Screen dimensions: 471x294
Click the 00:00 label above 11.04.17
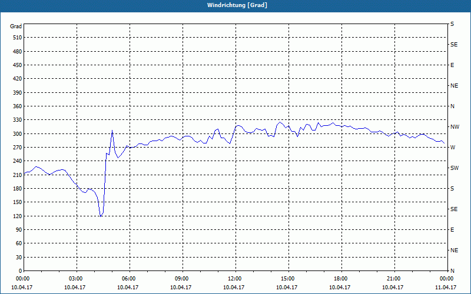click(447, 279)
